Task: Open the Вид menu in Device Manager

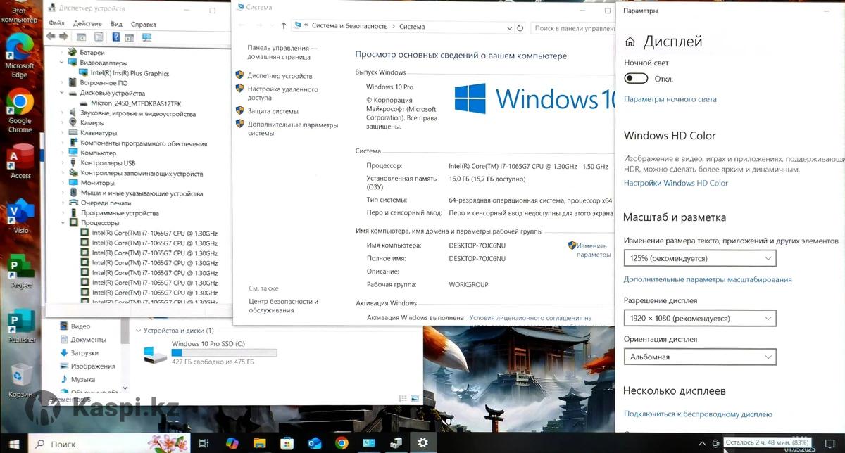Action: point(116,24)
